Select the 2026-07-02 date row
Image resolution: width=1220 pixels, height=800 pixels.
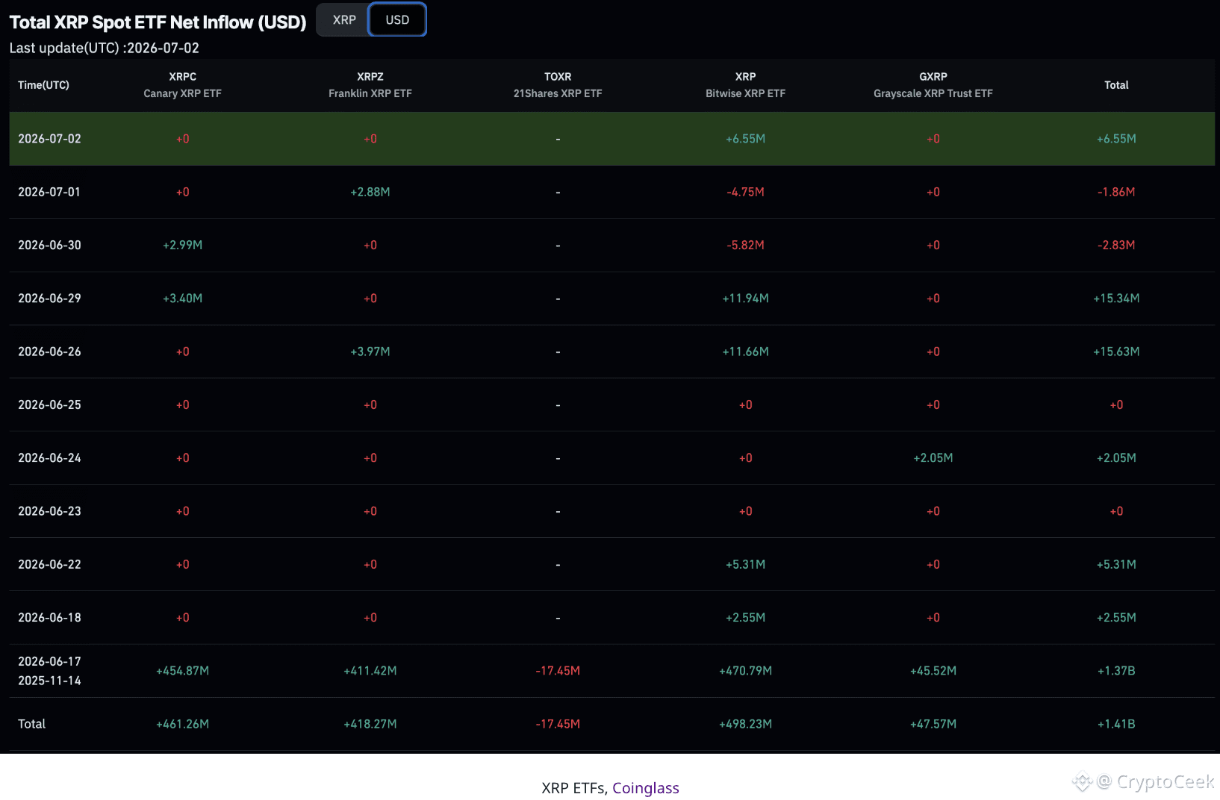(612, 139)
